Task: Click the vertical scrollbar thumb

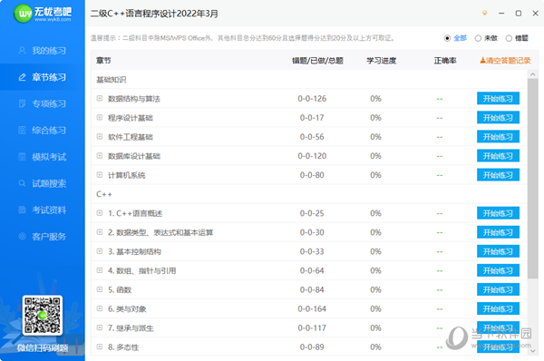Action: point(533,179)
